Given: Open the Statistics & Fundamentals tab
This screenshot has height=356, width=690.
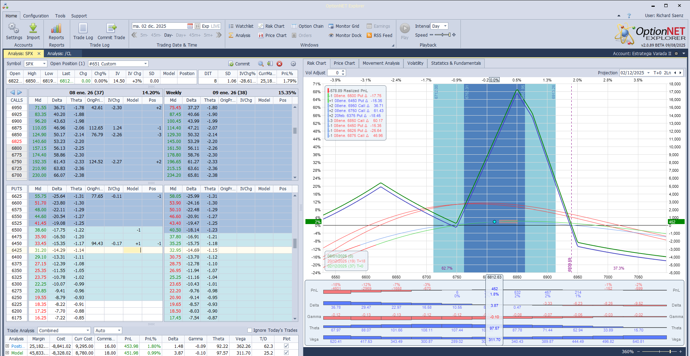Looking at the screenshot, I should [x=456, y=63].
